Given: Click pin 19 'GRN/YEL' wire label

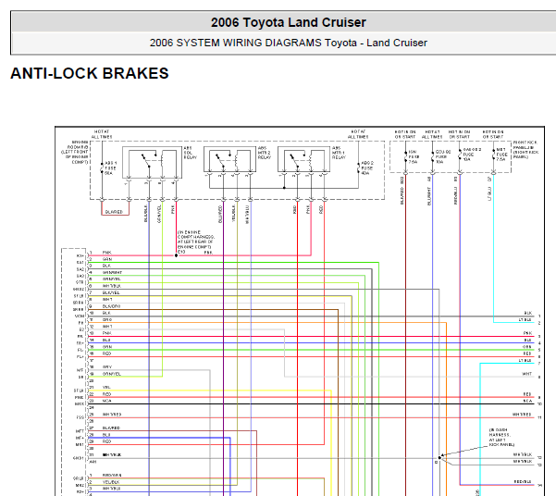Looking at the screenshot, I should coord(112,374).
